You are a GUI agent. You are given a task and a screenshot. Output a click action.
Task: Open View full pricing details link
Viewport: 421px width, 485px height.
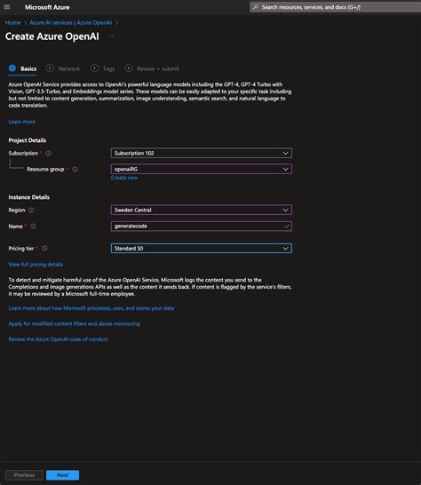pos(36,265)
